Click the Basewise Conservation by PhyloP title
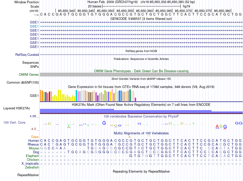 point(141,116)
